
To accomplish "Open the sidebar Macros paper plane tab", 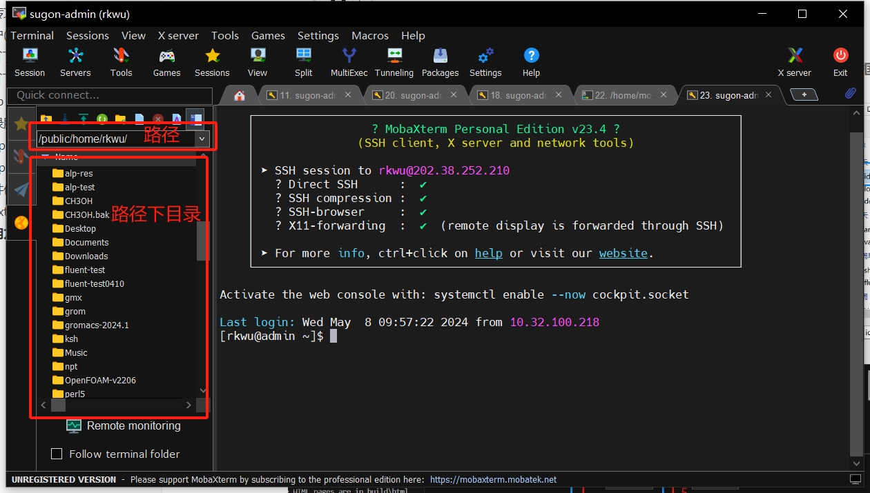I will [x=21, y=190].
